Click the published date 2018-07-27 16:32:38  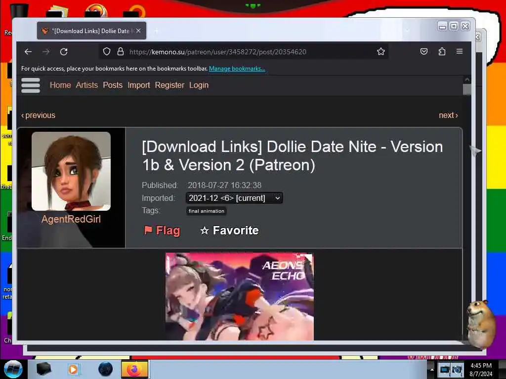[x=225, y=186]
